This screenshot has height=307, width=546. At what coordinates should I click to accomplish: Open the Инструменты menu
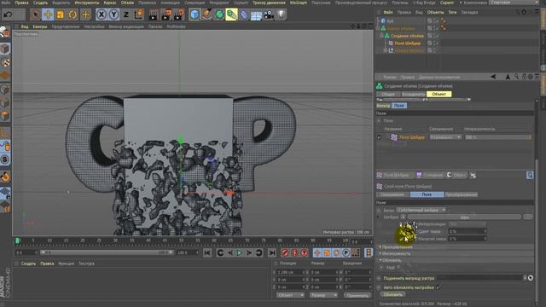(87, 3)
